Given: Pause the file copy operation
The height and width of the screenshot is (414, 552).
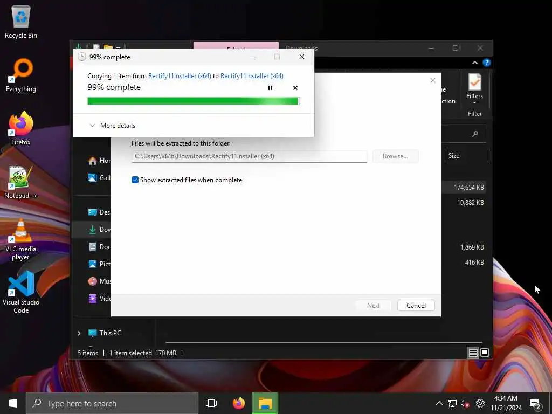Looking at the screenshot, I should click(270, 88).
